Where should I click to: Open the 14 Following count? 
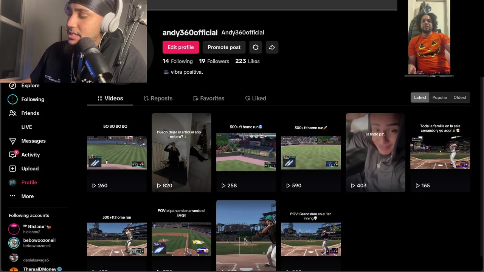[x=177, y=61]
